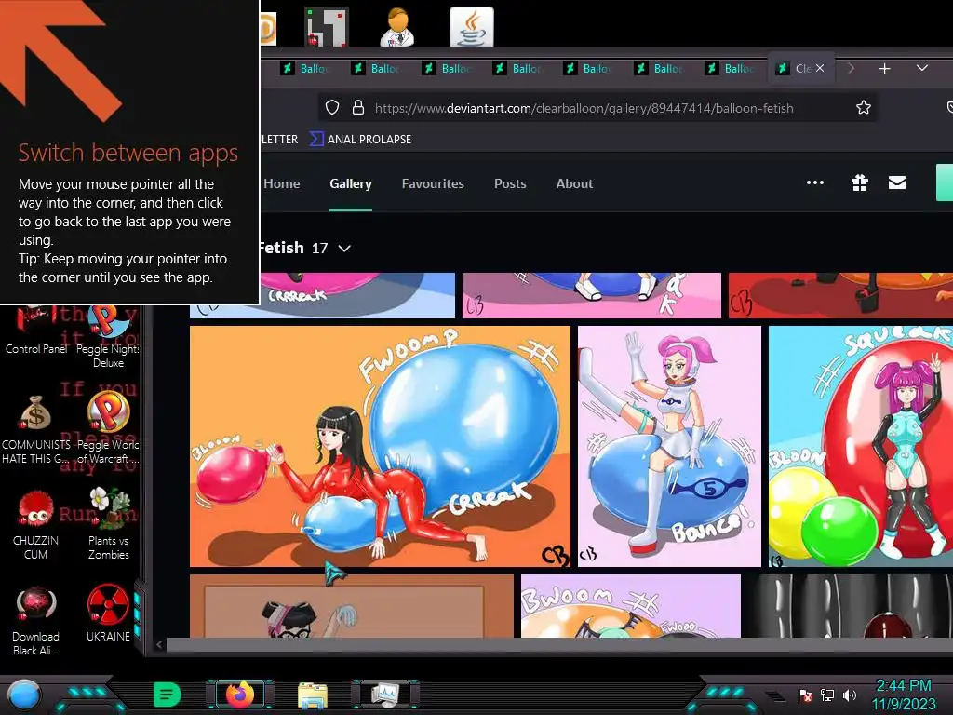Open the Download Black Ali... desktop icon

36,621
